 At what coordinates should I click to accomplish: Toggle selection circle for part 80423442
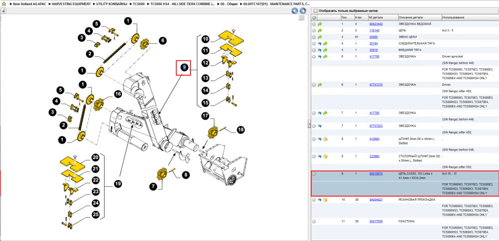pos(314,24)
